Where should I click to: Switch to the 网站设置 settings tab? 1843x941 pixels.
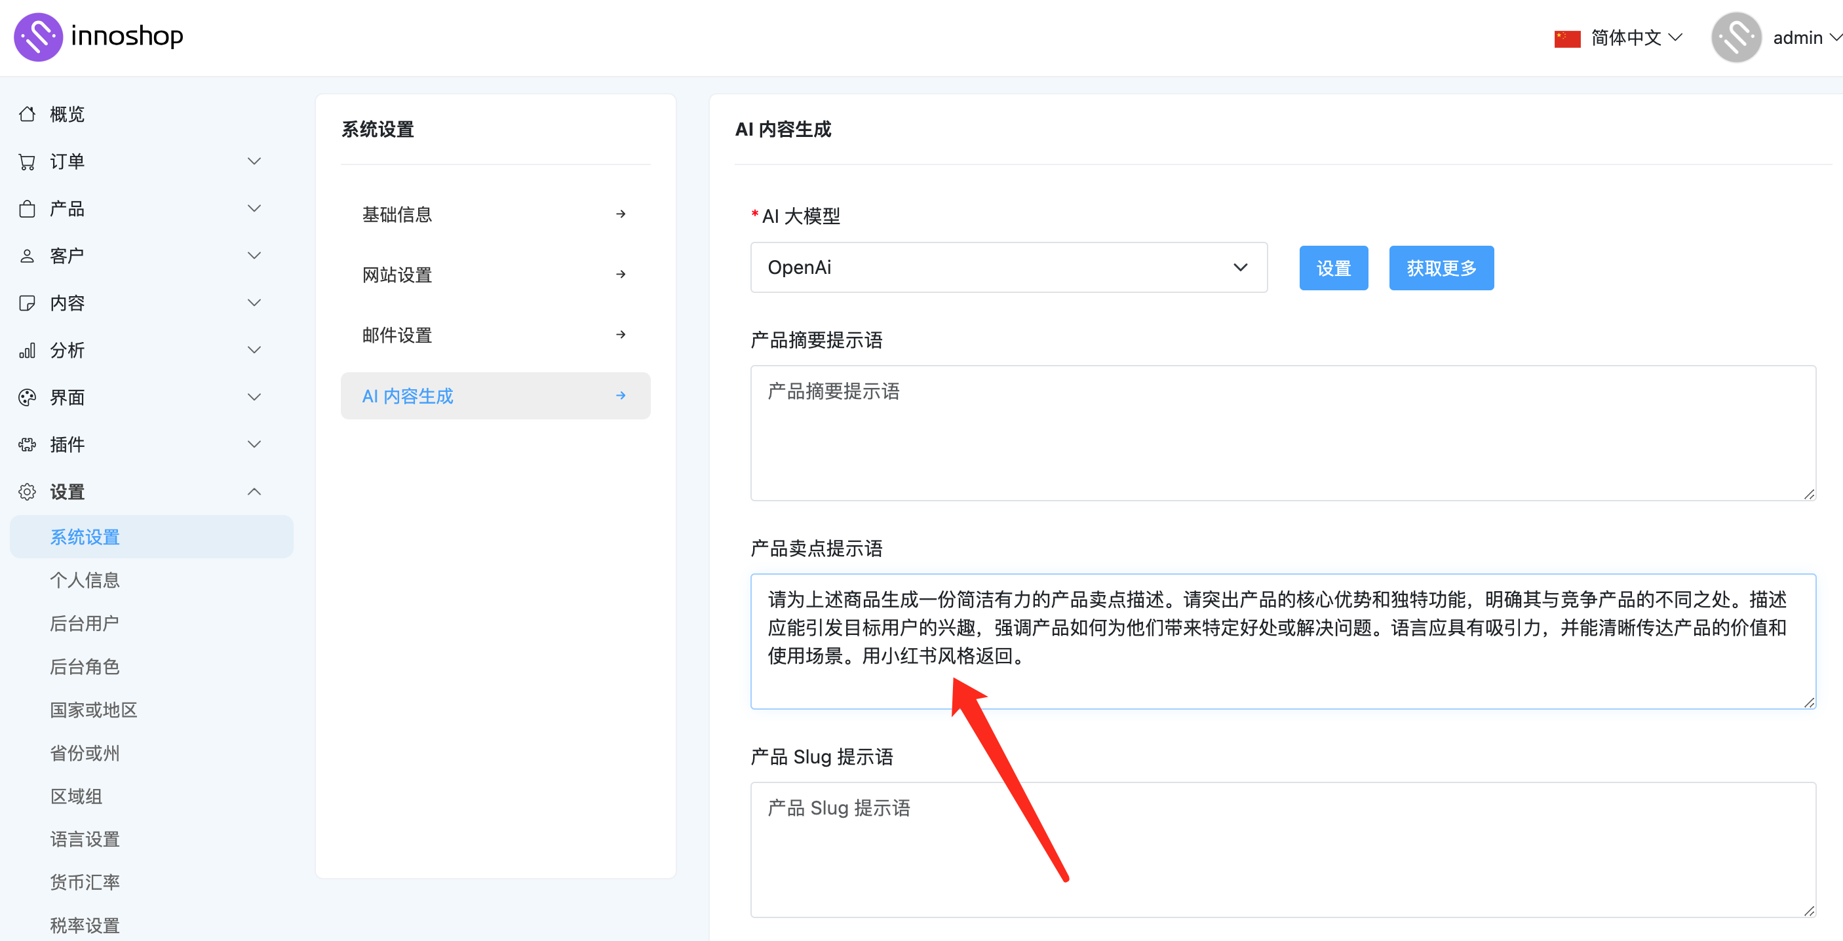(495, 274)
